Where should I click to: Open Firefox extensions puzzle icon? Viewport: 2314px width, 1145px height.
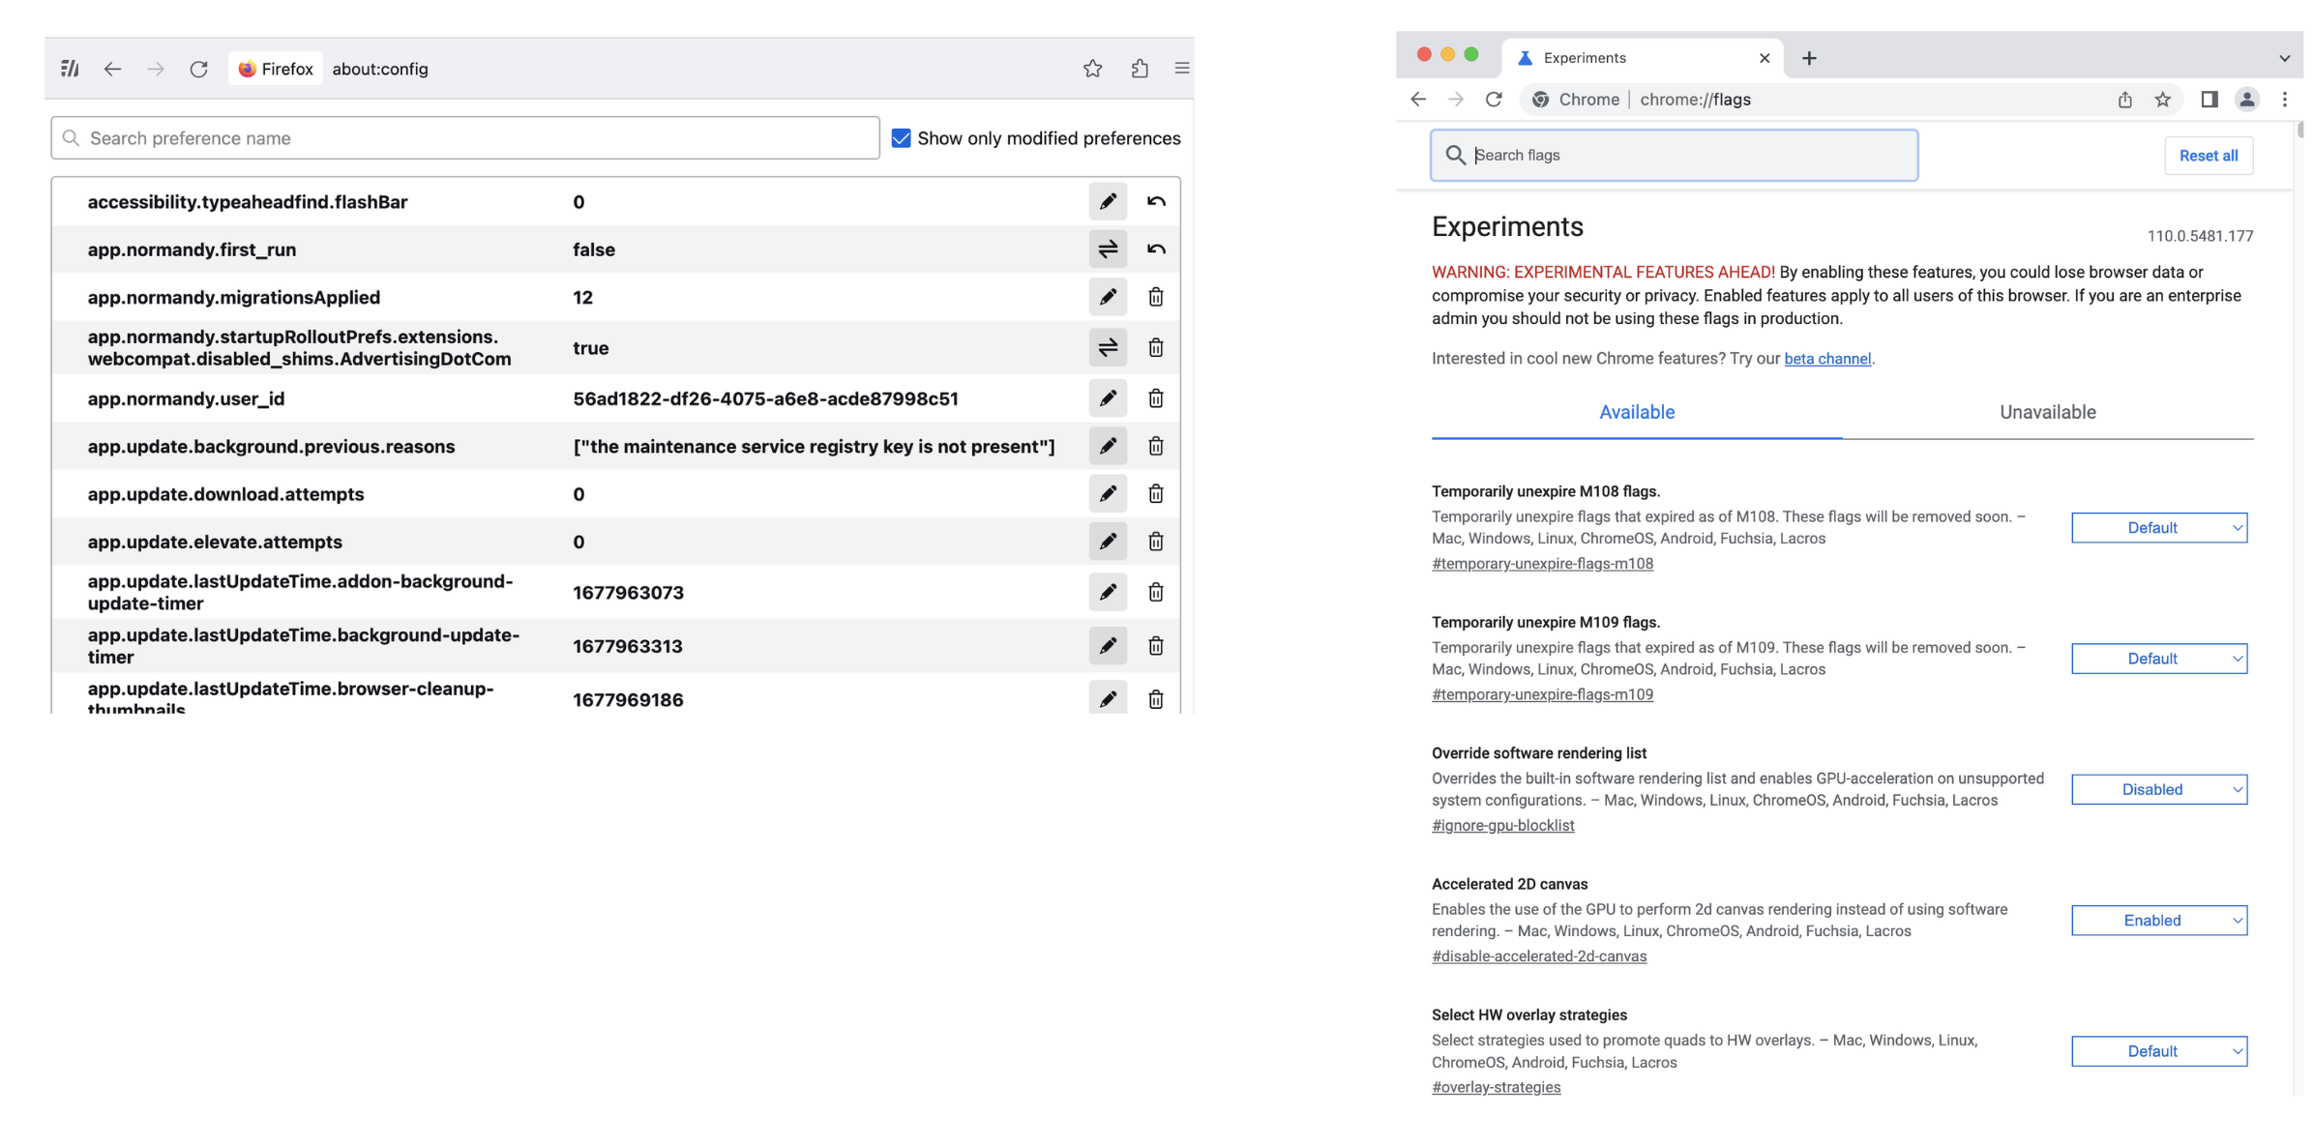[x=1140, y=69]
